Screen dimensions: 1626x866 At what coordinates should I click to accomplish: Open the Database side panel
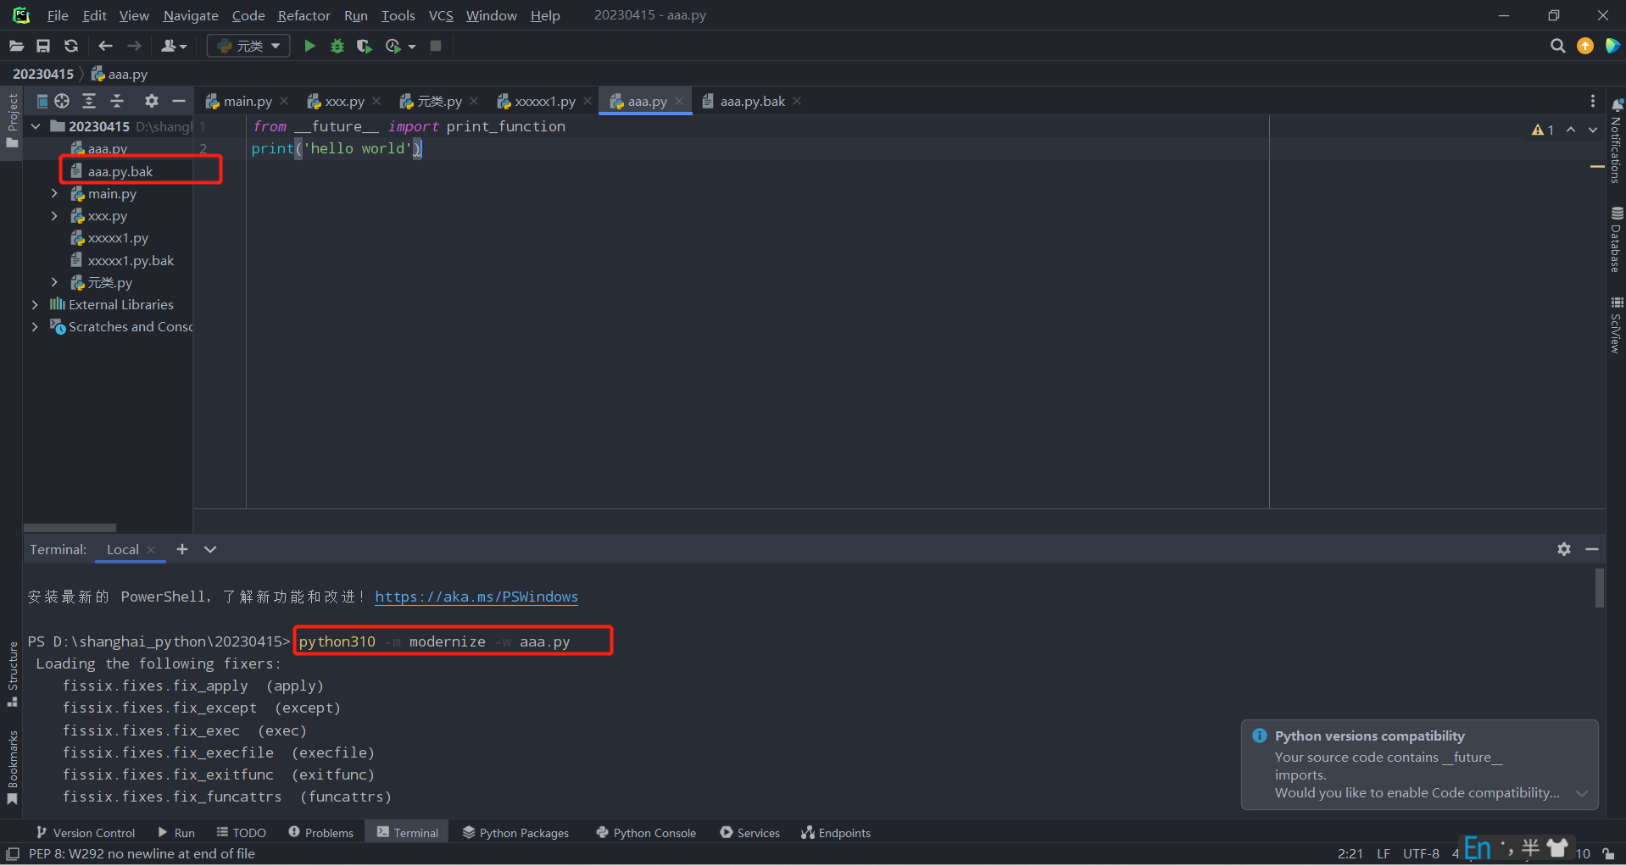tap(1617, 239)
